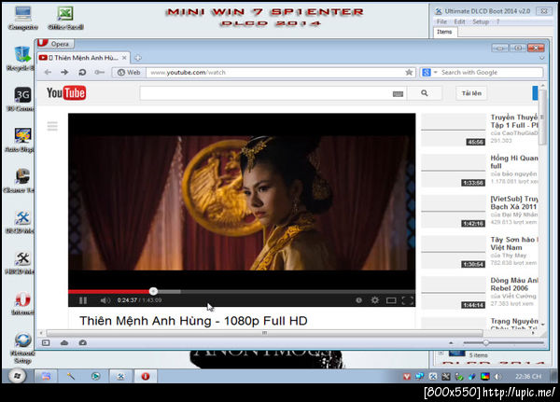Go to YouTube home via logo

point(66,93)
